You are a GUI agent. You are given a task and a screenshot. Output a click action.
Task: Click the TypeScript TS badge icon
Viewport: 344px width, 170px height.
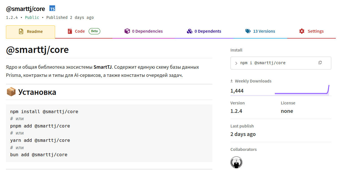[52, 8]
